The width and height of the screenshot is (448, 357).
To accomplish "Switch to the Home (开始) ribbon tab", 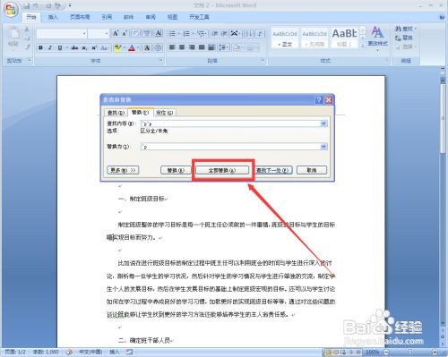I will pyautogui.click(x=31, y=17).
